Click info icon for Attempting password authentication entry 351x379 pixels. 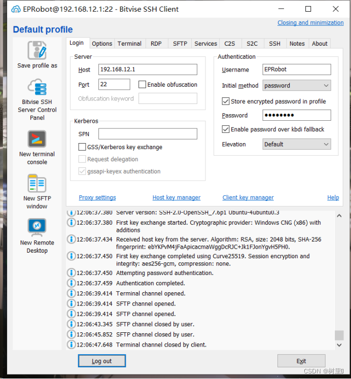[x=71, y=273]
